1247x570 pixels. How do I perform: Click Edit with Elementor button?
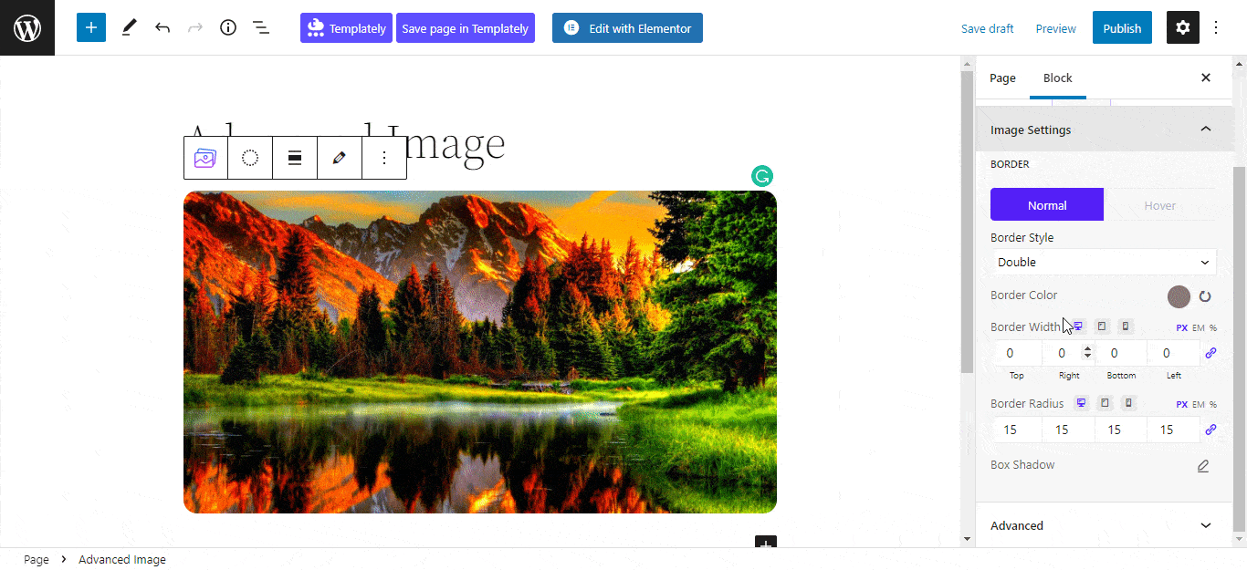[627, 28]
